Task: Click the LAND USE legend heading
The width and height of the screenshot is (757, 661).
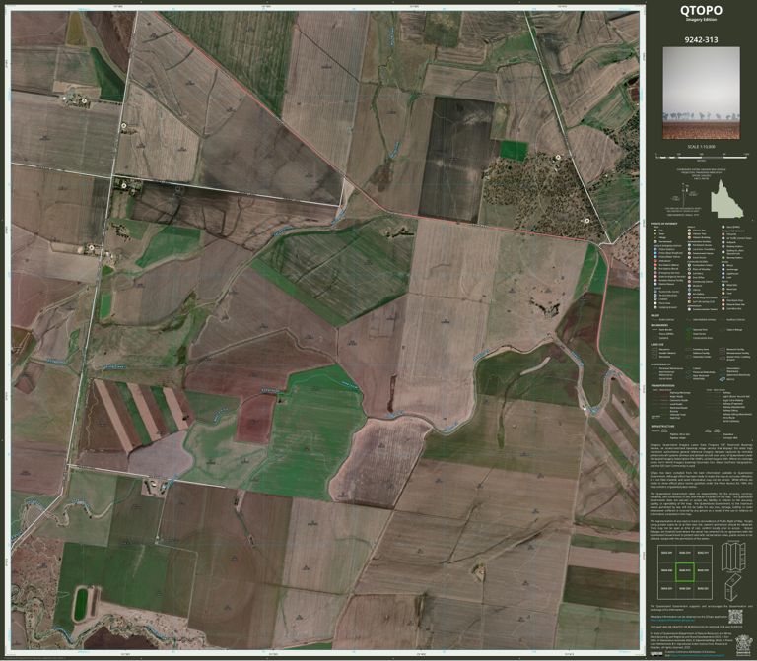Action: [x=657, y=345]
